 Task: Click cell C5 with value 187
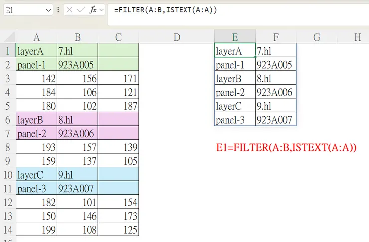pyautogui.click(x=118, y=106)
